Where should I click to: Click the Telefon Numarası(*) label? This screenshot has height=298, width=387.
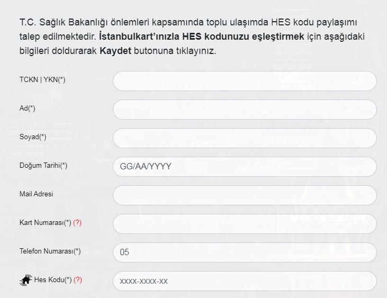click(50, 251)
